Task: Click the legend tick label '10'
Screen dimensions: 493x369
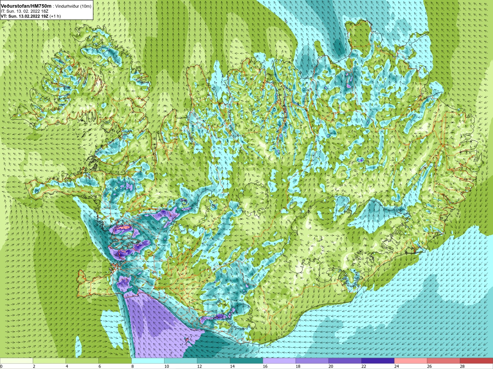Action: point(166,366)
